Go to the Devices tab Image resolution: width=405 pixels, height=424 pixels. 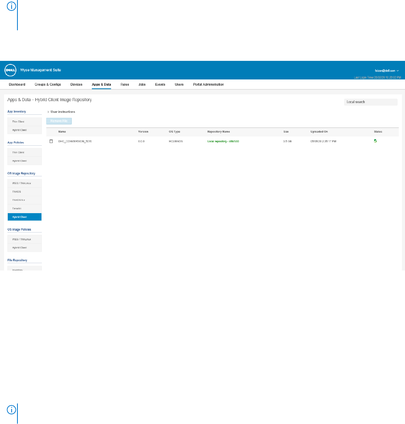tap(76, 84)
